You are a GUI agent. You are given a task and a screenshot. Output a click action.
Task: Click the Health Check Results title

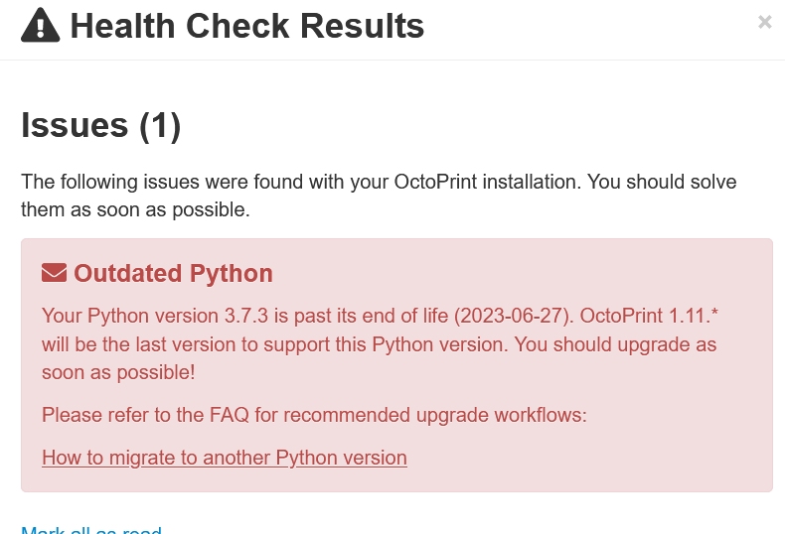pyautogui.click(x=247, y=26)
